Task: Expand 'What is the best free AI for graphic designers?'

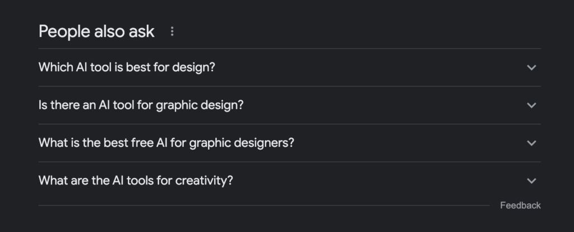Action: (x=290, y=143)
